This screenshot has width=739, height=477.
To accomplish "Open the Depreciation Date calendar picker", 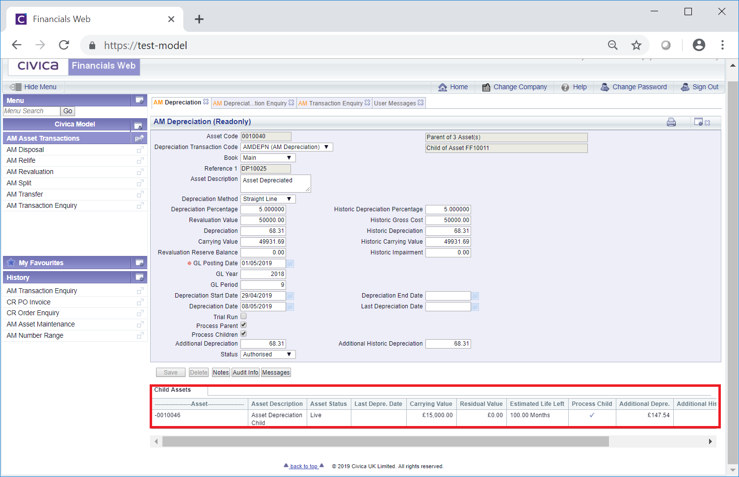I will pos(290,307).
